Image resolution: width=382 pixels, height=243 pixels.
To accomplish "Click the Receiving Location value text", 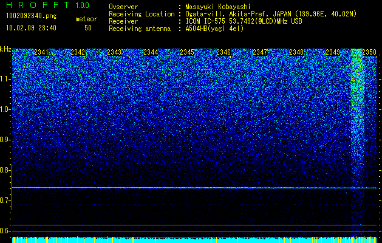I will tap(271, 14).
